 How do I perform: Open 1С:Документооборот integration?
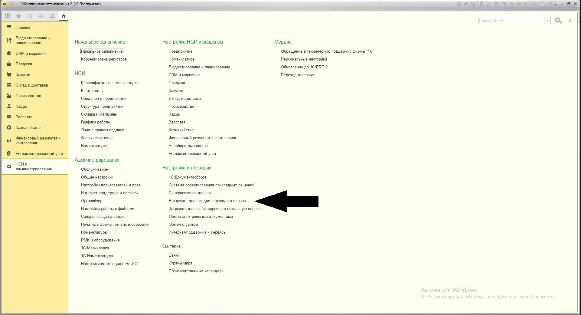[188, 177]
